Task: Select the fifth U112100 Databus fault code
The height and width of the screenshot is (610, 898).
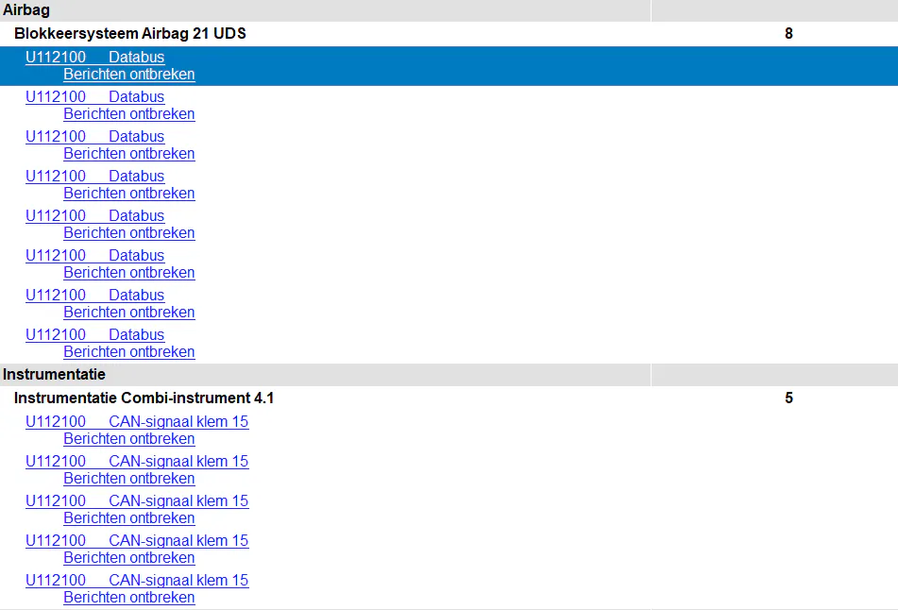Action: [94, 216]
